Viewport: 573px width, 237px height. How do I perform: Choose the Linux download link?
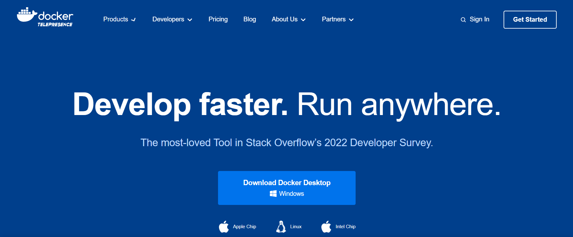tap(289, 227)
